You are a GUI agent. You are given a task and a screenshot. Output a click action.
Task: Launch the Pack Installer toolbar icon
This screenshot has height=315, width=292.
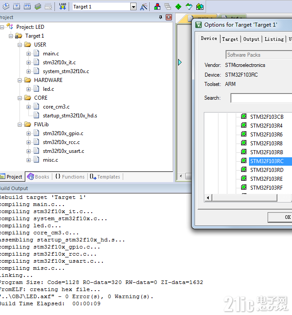[x=199, y=7]
